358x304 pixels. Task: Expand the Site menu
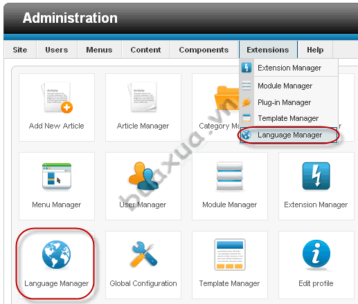[x=20, y=50]
